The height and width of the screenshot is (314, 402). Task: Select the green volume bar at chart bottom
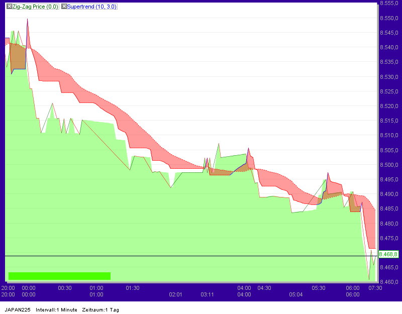60,275
